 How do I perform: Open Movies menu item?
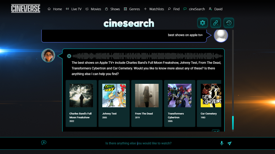[93, 9]
